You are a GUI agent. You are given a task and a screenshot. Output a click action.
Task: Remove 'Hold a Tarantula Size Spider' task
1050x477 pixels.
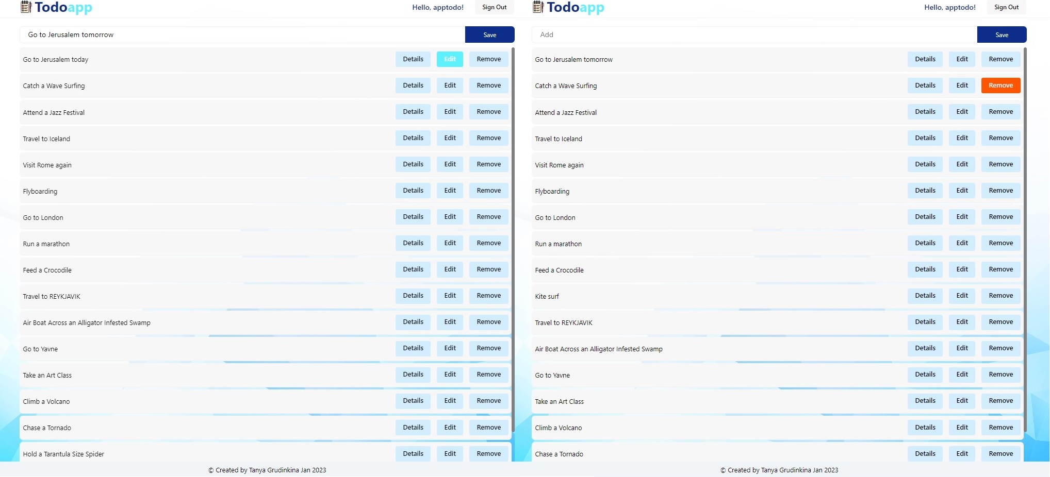pos(489,454)
